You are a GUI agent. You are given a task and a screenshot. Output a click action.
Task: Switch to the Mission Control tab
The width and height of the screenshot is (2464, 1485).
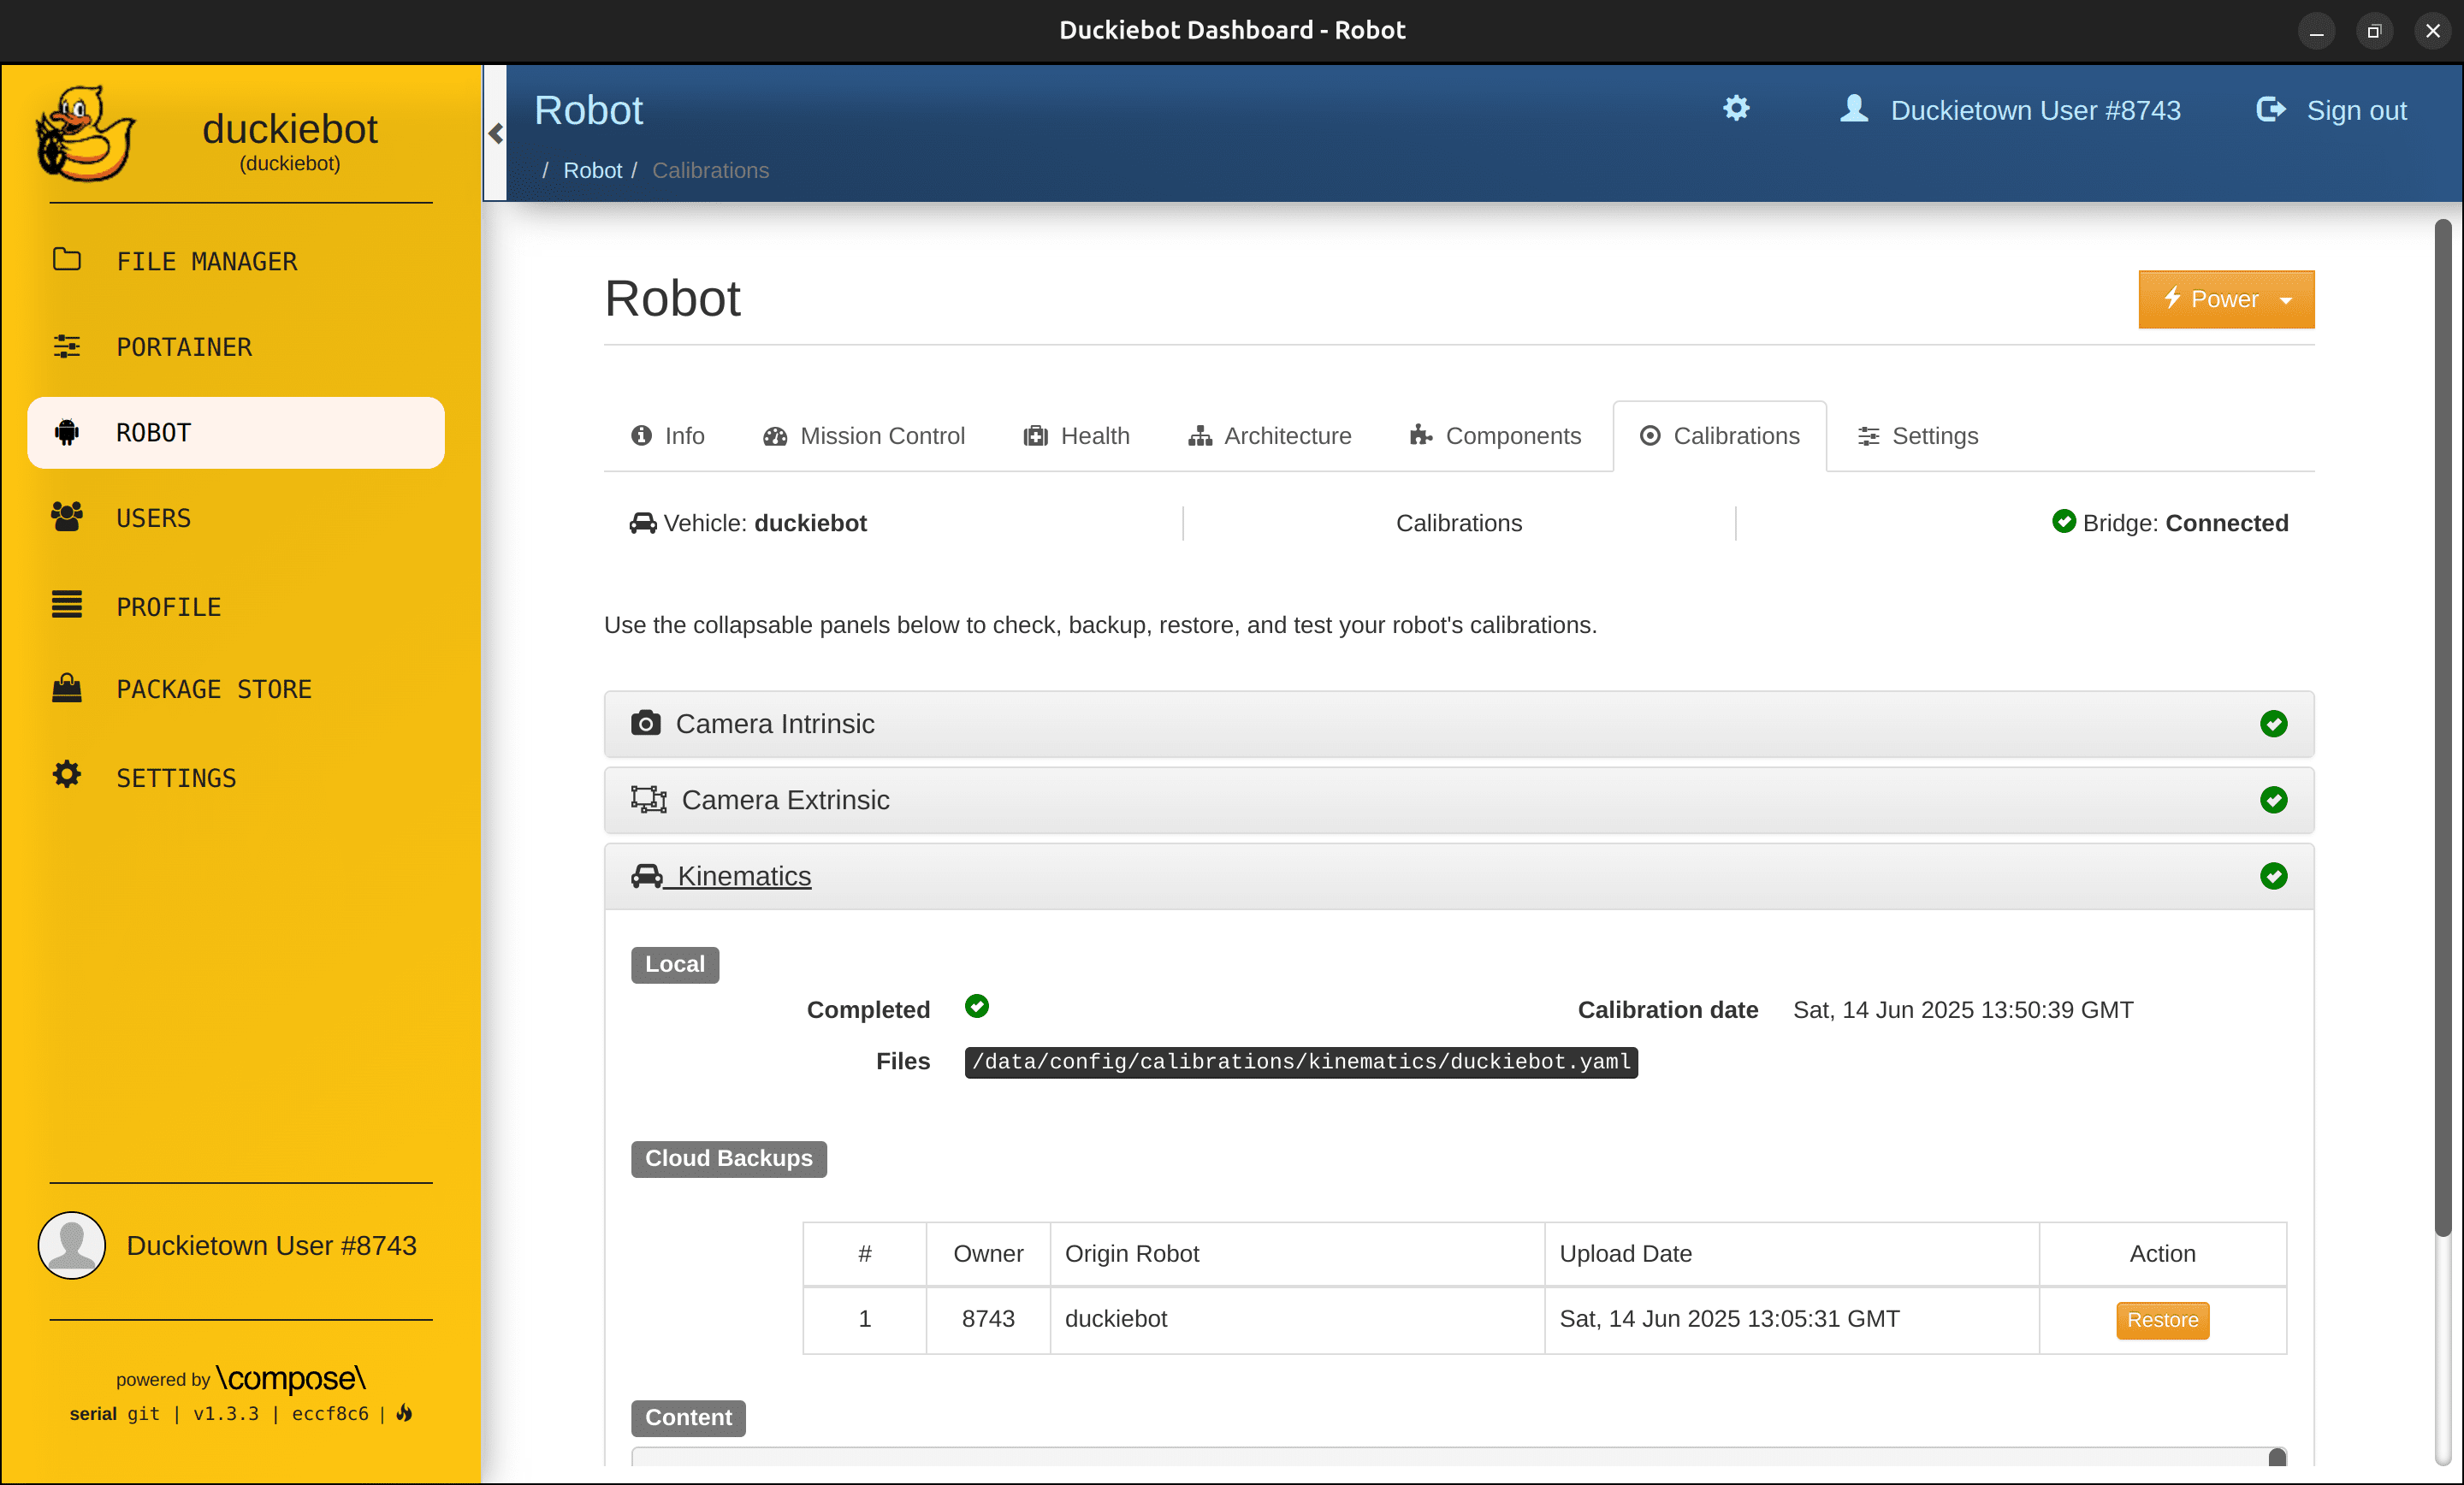[863, 436]
